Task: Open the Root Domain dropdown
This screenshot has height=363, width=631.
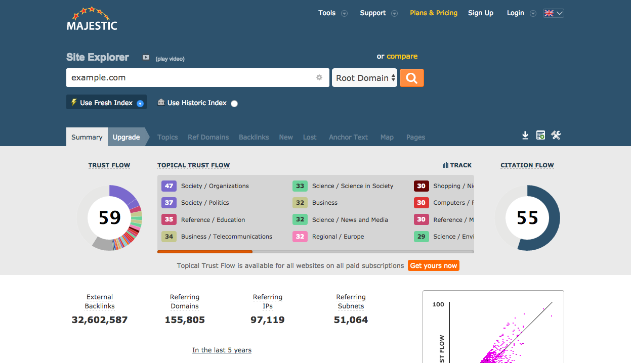Action: pyautogui.click(x=364, y=78)
